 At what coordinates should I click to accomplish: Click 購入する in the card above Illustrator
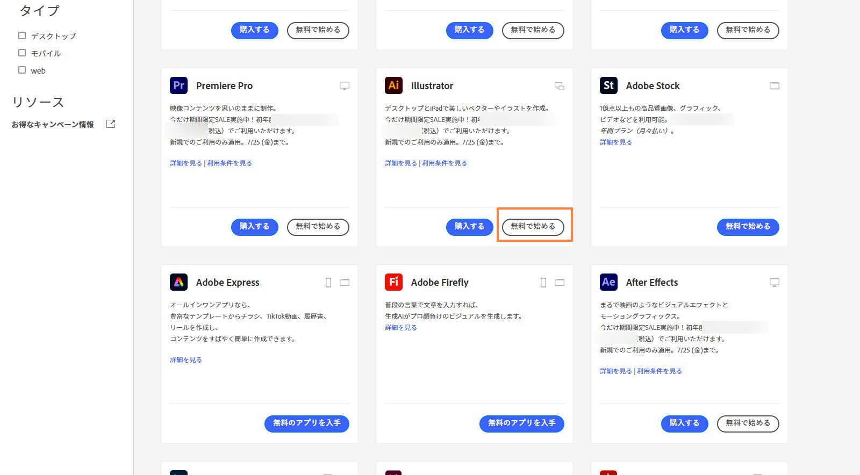[x=470, y=30]
